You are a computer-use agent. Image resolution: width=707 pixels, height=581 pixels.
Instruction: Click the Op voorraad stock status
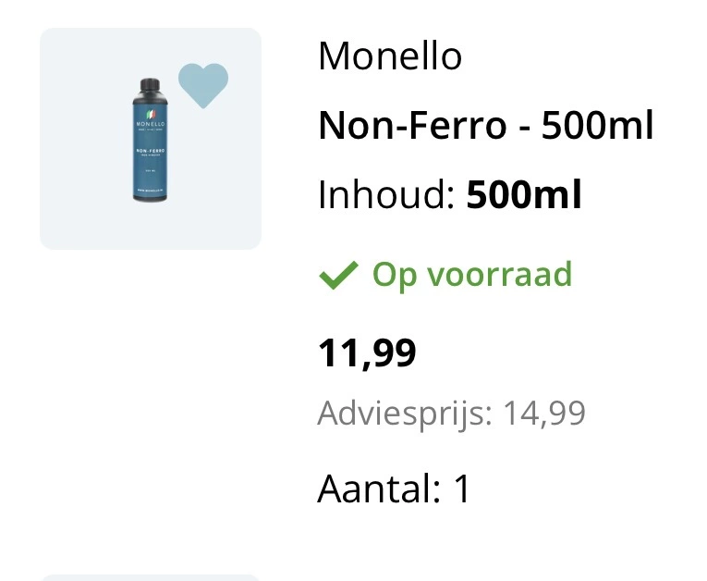[471, 275]
